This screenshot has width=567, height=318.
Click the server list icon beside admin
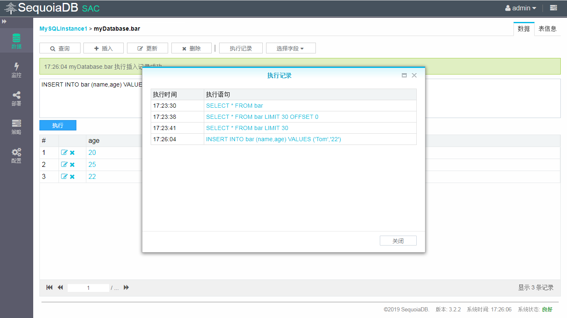553,8
